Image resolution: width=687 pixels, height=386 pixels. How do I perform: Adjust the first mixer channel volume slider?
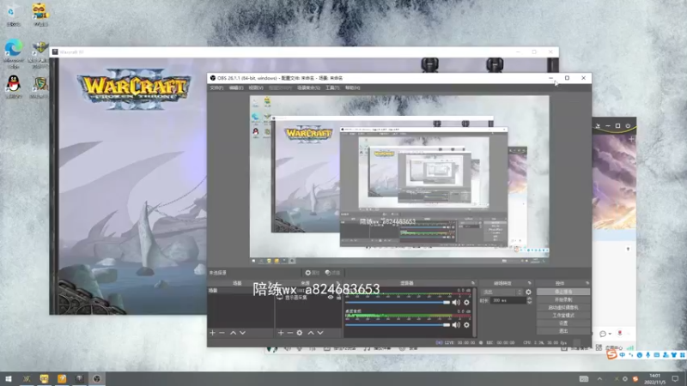398,303
